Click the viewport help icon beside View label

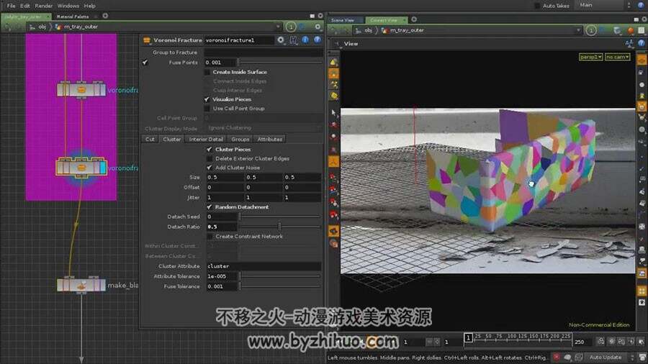[642, 43]
